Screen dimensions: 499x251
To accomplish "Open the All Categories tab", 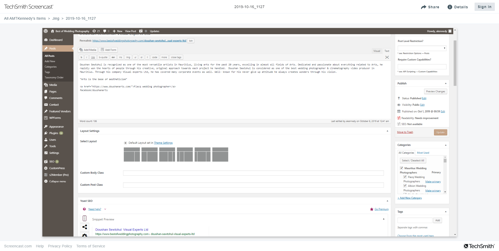I will point(406,153).
